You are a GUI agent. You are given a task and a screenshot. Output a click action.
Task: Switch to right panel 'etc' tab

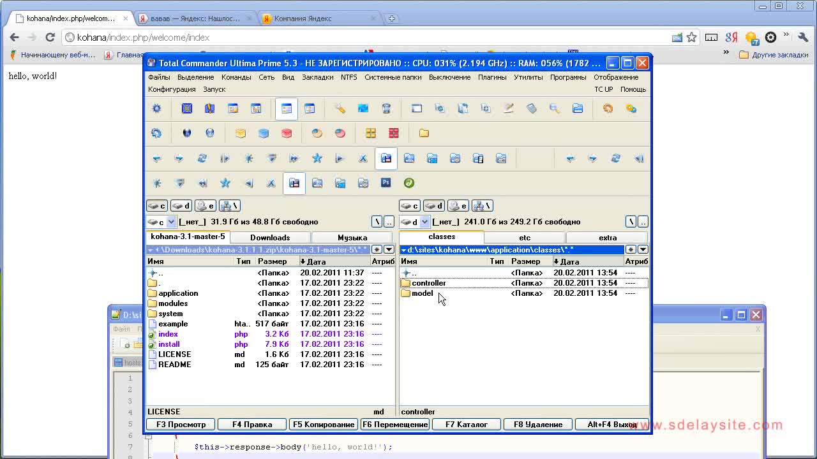coord(525,238)
